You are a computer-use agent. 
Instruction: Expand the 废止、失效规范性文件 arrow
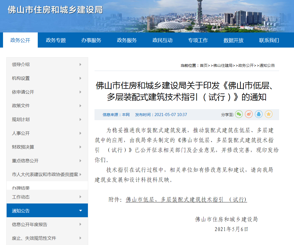click(x=80, y=238)
